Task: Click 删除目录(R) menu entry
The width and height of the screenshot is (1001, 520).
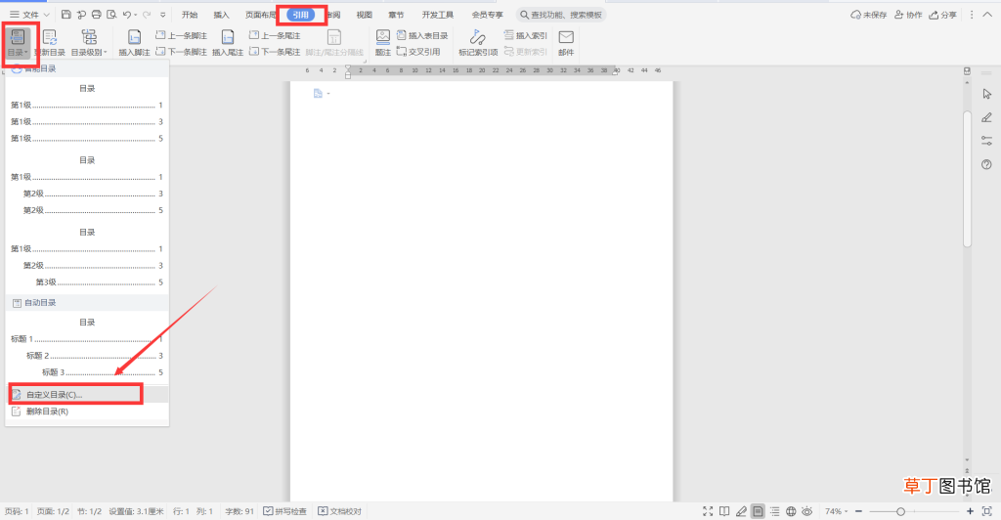Action: tap(87, 412)
